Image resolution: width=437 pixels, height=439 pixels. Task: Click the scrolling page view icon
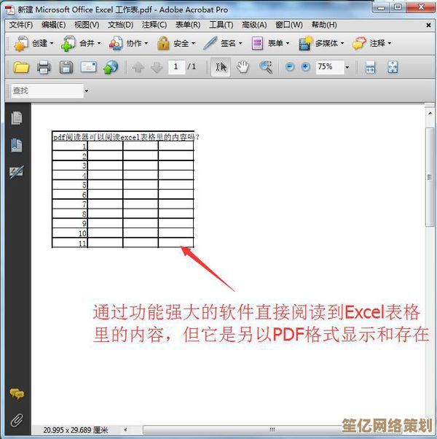[370, 67]
